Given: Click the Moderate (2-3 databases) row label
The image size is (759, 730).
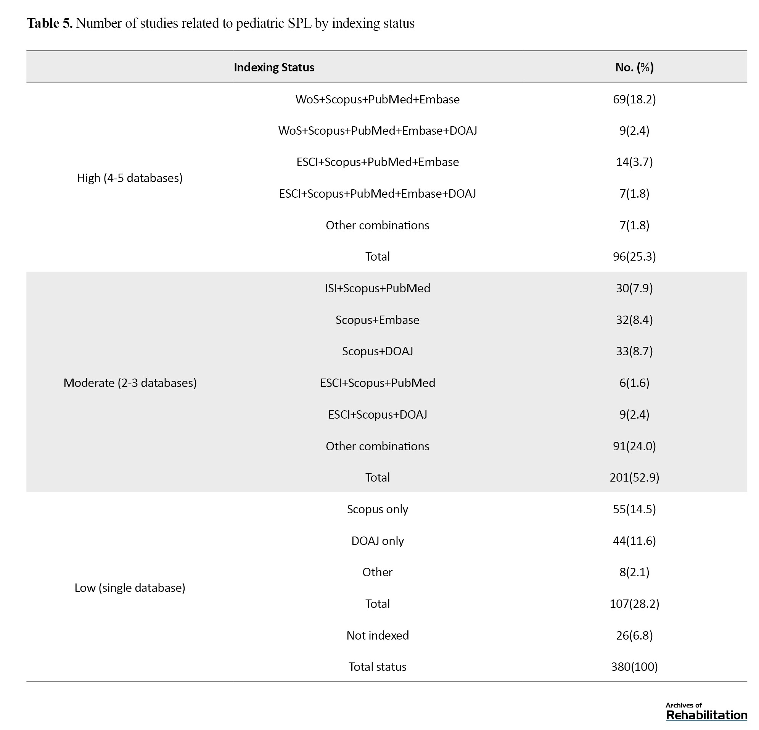Looking at the screenshot, I should point(130,383).
